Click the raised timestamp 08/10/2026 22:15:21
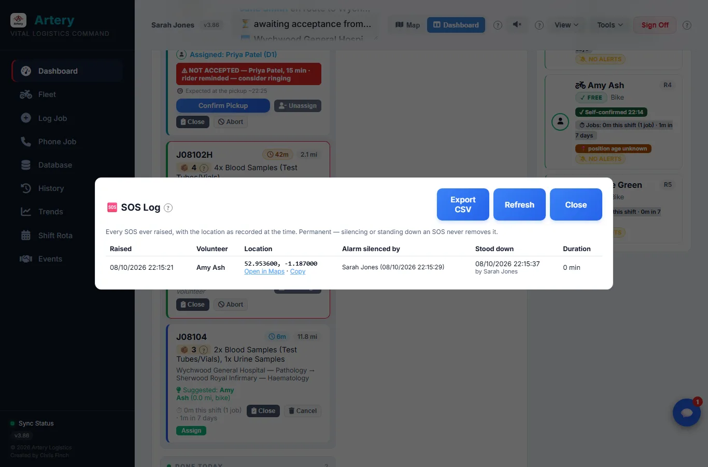The width and height of the screenshot is (708, 467). coord(141,268)
